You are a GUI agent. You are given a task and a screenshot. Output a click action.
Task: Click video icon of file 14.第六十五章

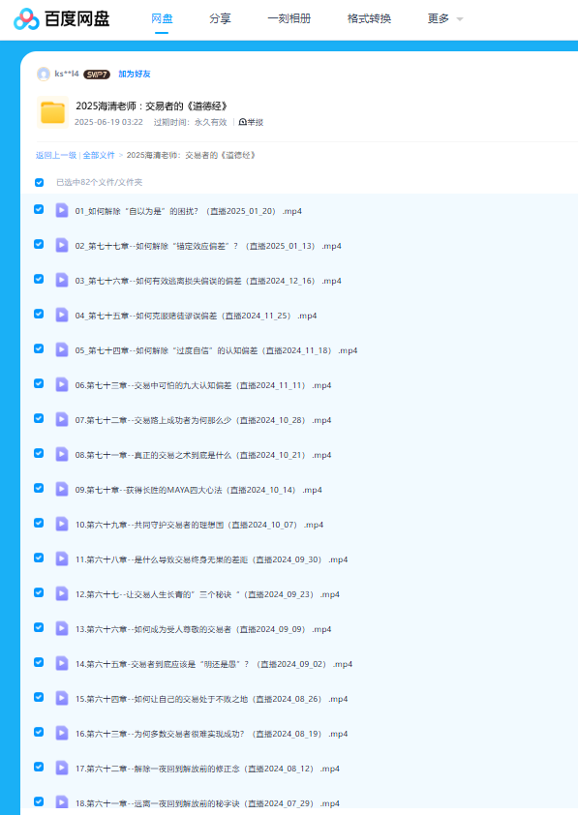point(62,663)
